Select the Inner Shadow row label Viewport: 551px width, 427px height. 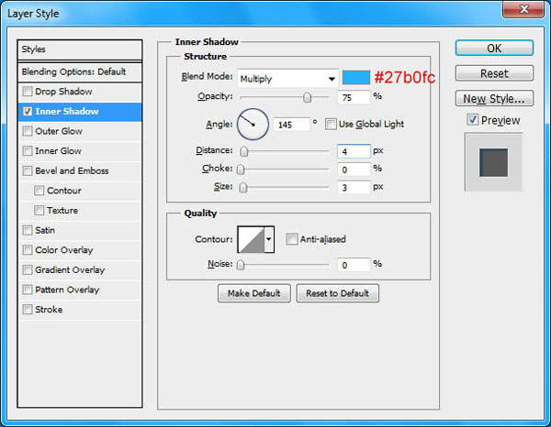coord(67,112)
